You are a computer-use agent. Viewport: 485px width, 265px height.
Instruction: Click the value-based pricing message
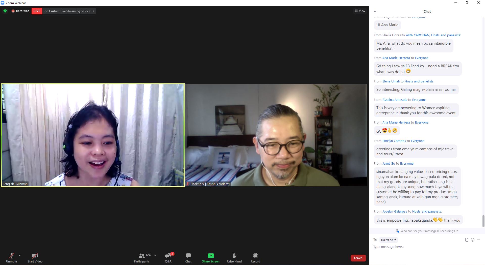(x=417, y=187)
